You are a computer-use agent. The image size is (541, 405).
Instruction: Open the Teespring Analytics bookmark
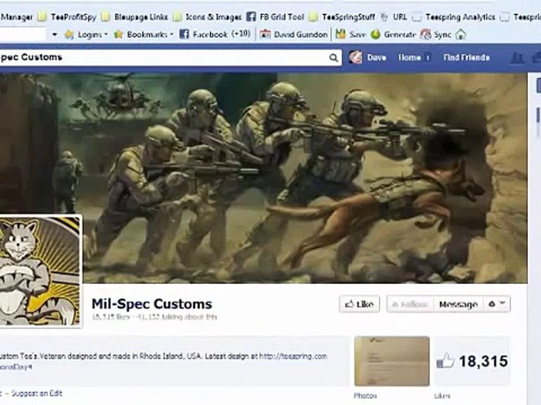(453, 17)
